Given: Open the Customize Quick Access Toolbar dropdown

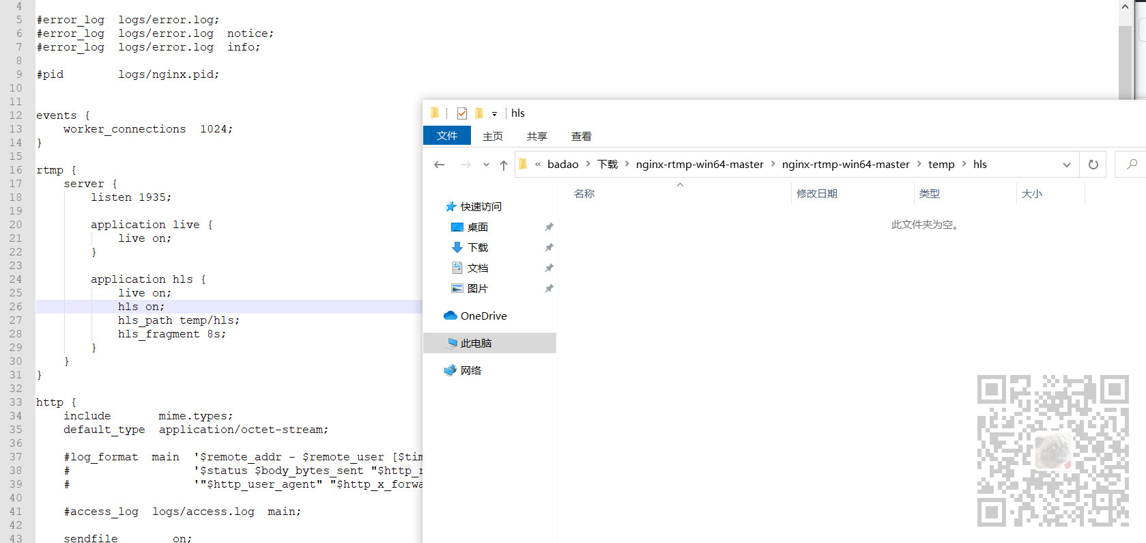Looking at the screenshot, I should pyautogui.click(x=494, y=114).
